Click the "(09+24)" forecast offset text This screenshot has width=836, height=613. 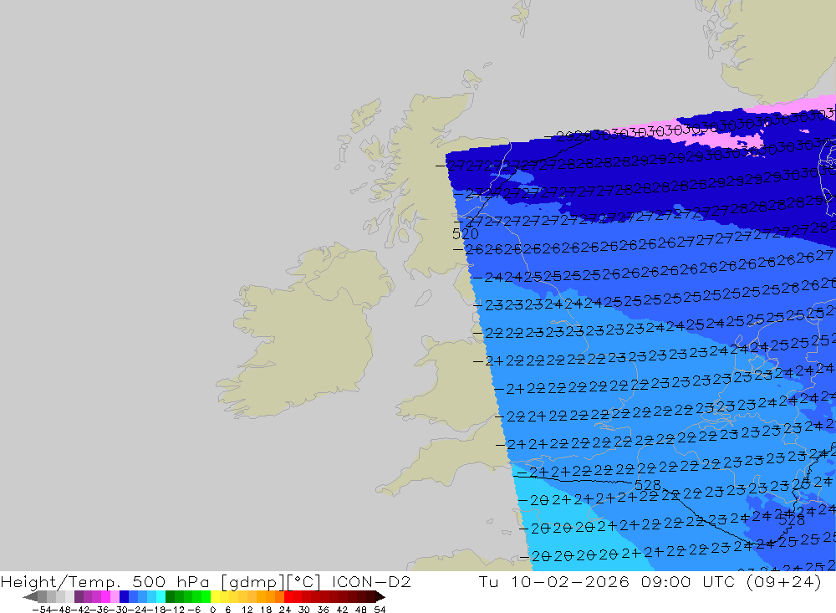pos(786,581)
